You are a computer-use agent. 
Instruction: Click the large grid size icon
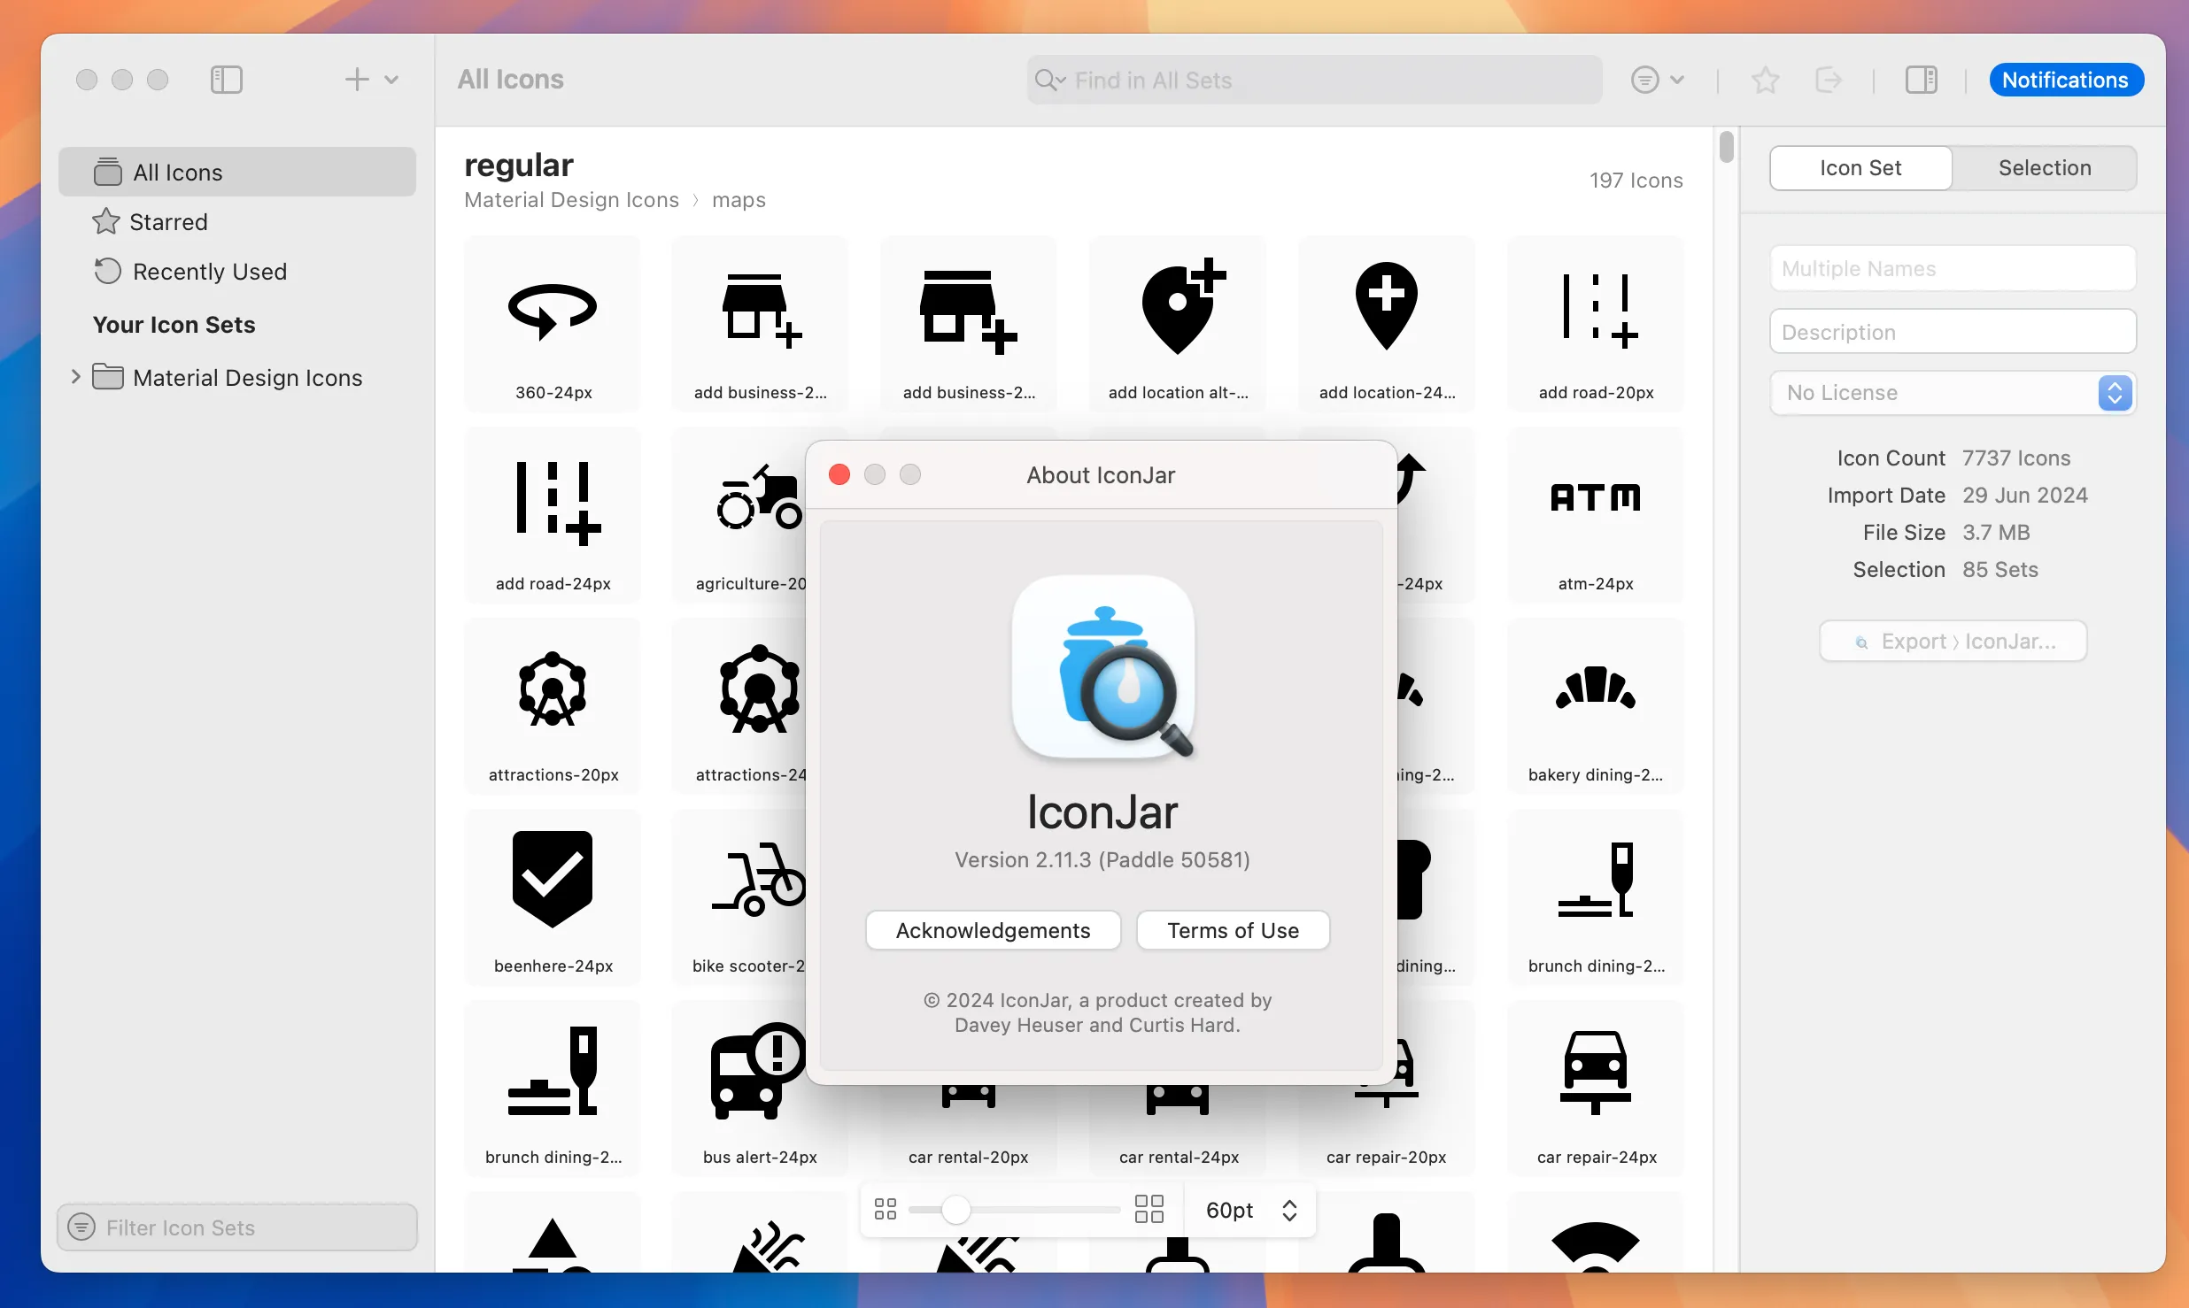tap(1149, 1209)
